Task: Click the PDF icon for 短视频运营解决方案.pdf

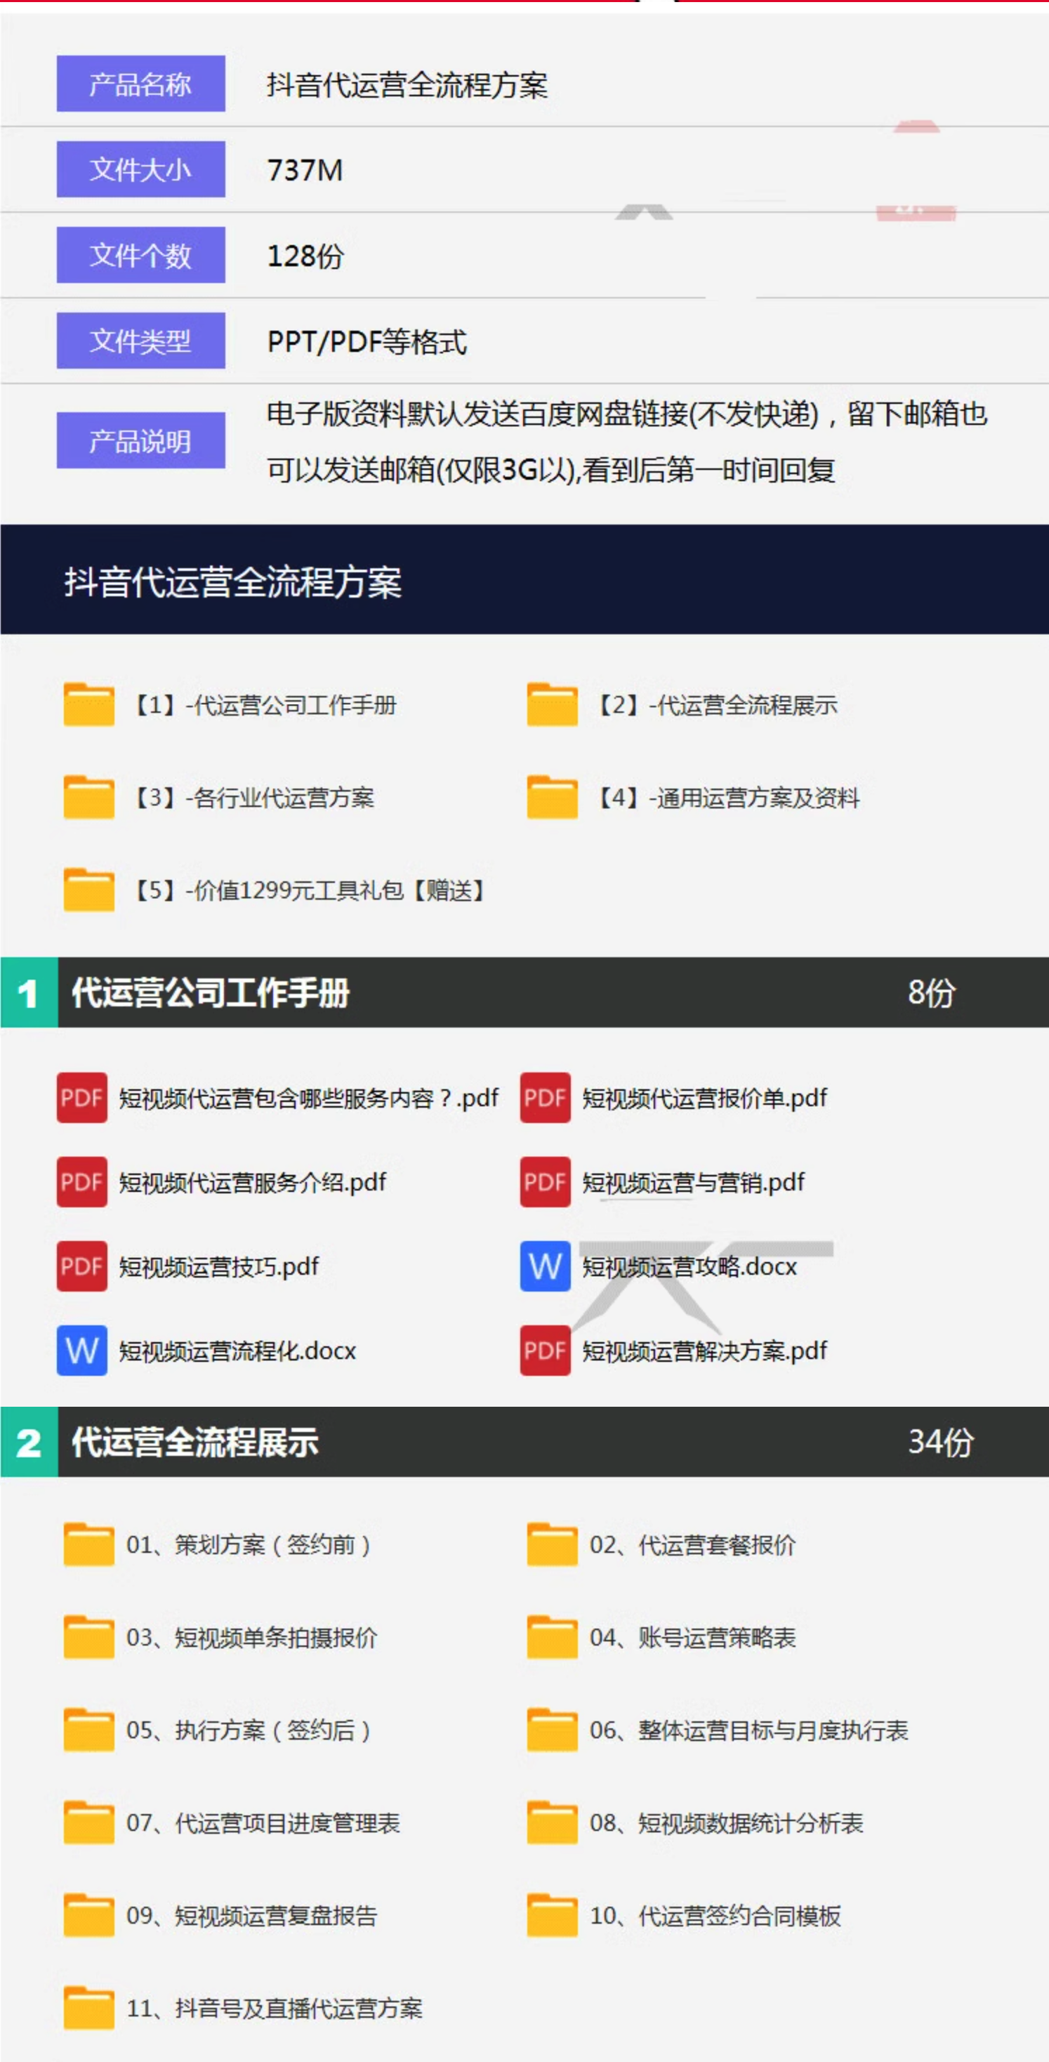Action: click(x=545, y=1351)
